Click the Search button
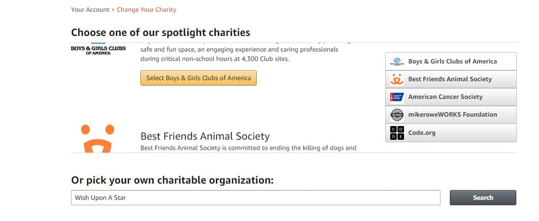 [483, 198]
